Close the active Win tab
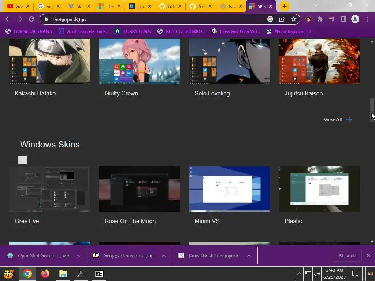Screen dimensions: 375x281 271,7
